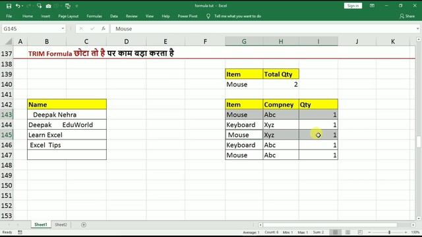Click the Qty header cell in row 142
This screenshot has width=422, height=237.
[318, 105]
